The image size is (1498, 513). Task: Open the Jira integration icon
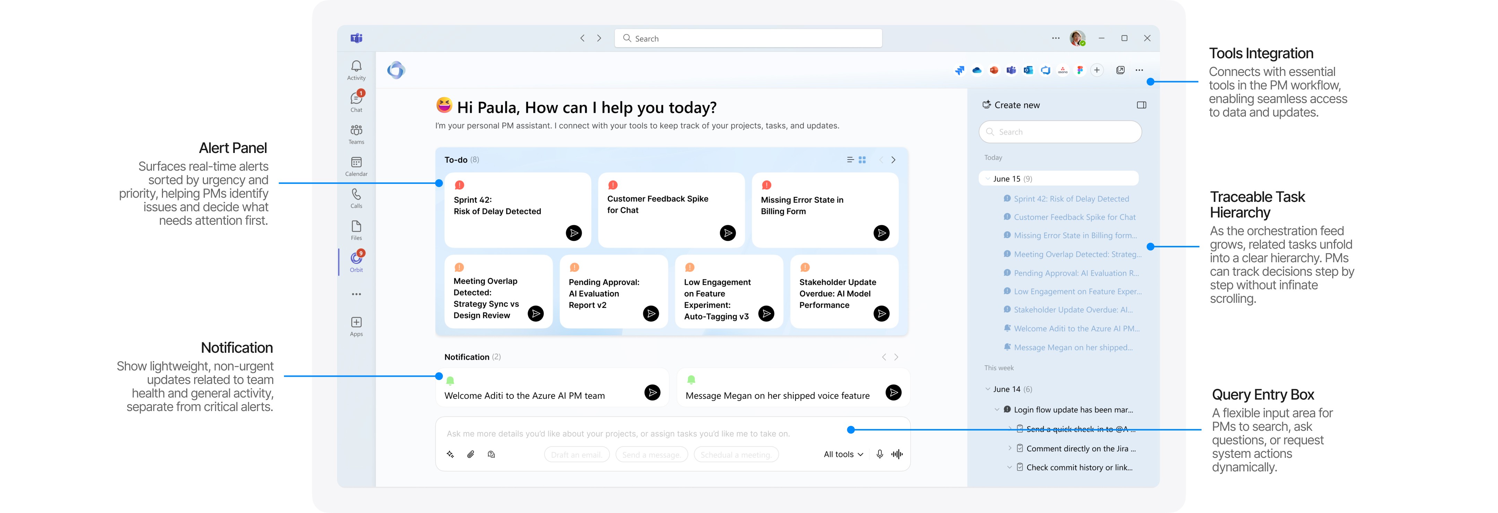tap(959, 70)
